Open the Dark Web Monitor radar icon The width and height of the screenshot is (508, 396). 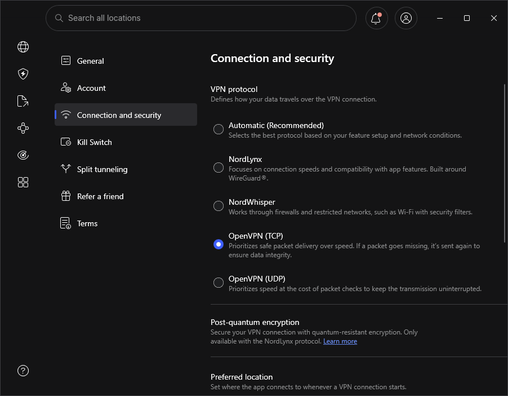tap(23, 155)
